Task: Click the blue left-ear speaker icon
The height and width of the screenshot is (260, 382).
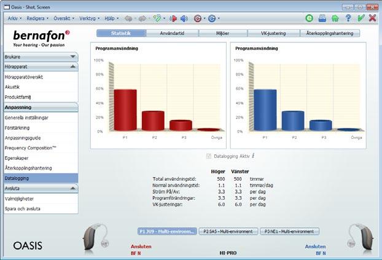Action: point(184,18)
